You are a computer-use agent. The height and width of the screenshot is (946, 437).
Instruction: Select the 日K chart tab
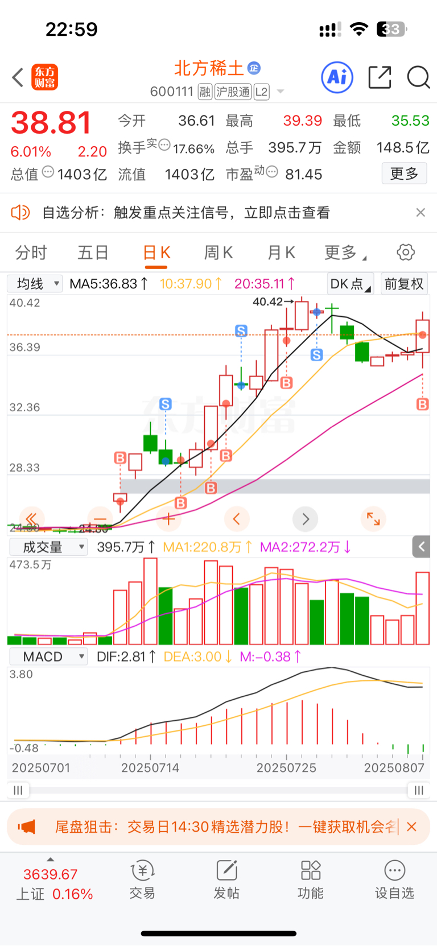[156, 252]
